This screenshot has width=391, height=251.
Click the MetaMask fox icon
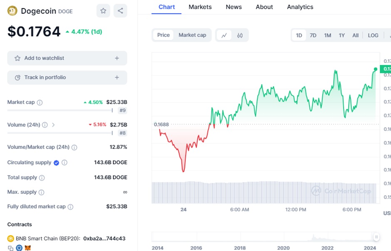27,248
